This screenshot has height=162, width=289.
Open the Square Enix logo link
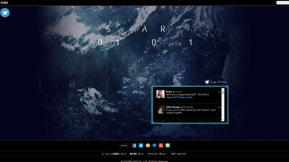coord(4,3)
